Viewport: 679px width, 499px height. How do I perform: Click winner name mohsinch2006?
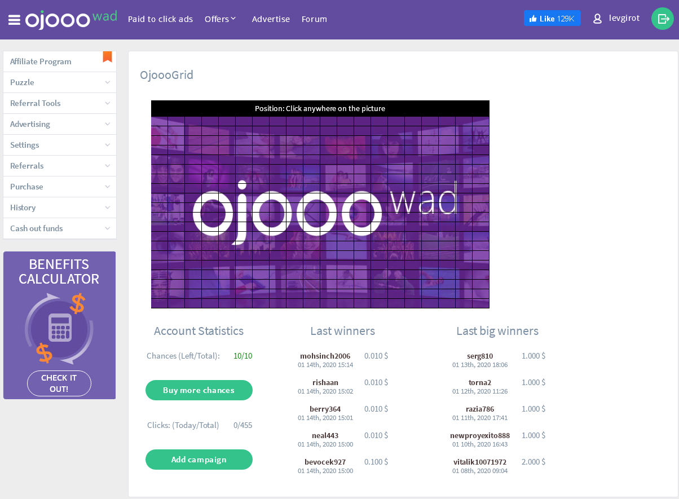[325, 356]
